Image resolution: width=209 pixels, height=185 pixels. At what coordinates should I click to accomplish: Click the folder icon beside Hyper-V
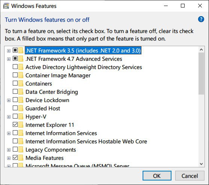click(21, 117)
